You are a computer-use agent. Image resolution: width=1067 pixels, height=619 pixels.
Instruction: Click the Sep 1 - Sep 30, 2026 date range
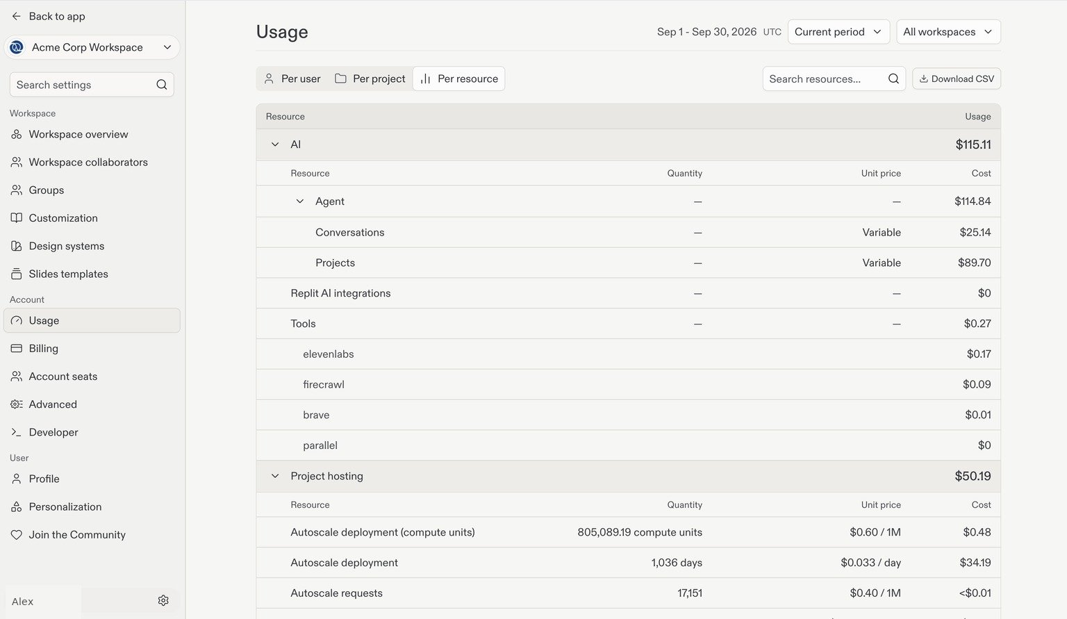click(706, 32)
